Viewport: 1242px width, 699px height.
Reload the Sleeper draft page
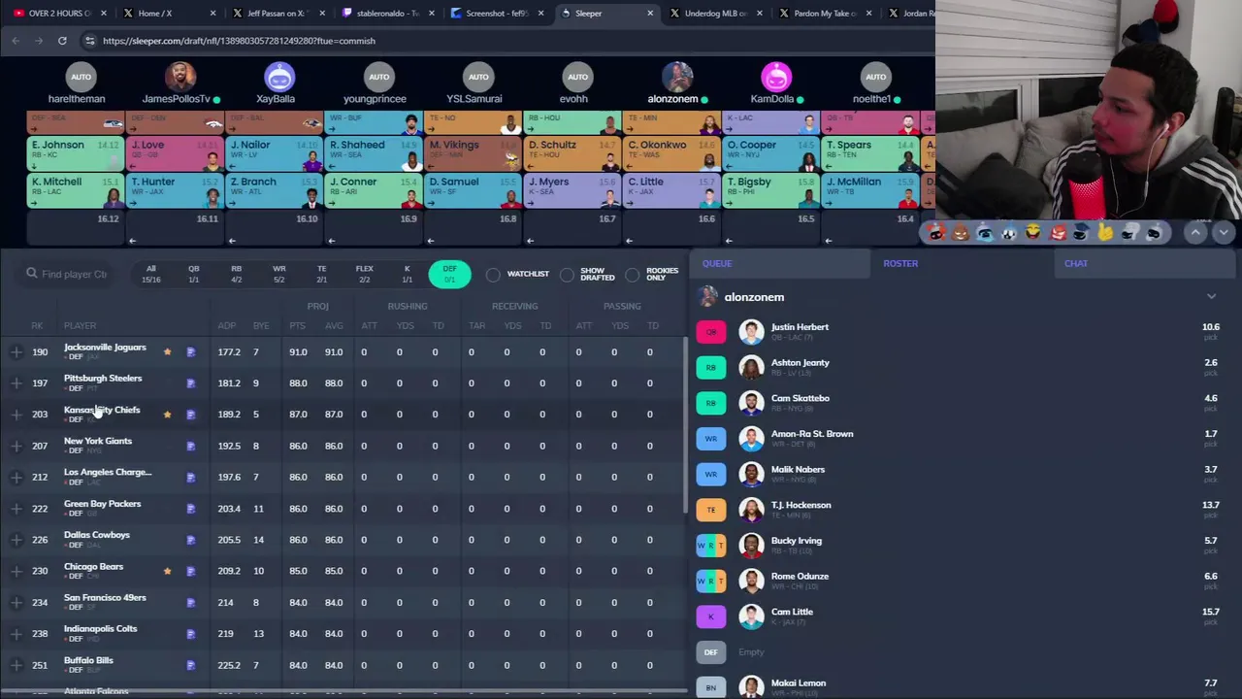click(62, 41)
